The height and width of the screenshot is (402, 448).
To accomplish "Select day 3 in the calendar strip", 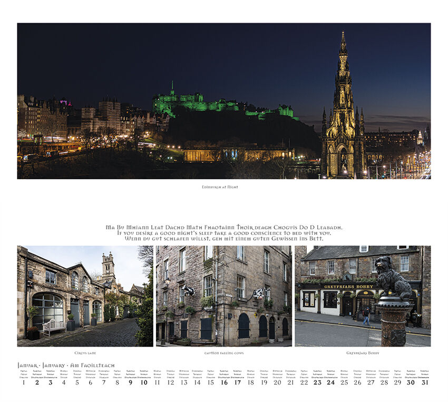I will [x=51, y=383].
